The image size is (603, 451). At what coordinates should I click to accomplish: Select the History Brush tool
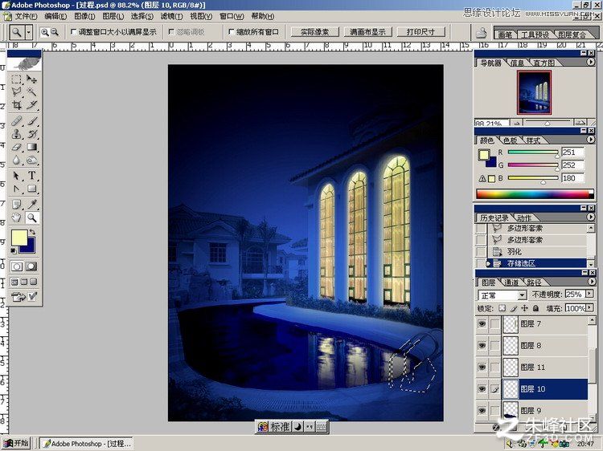[x=32, y=134]
